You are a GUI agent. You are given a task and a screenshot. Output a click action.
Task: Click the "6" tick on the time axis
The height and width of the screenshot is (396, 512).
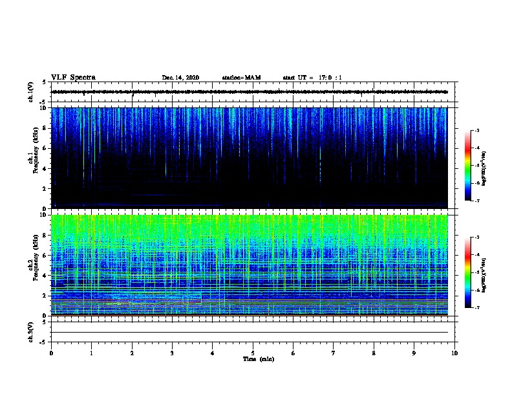293,353
